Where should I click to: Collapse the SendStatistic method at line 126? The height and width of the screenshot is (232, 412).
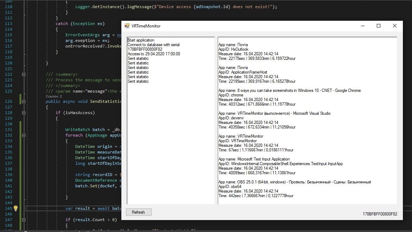coord(24,101)
